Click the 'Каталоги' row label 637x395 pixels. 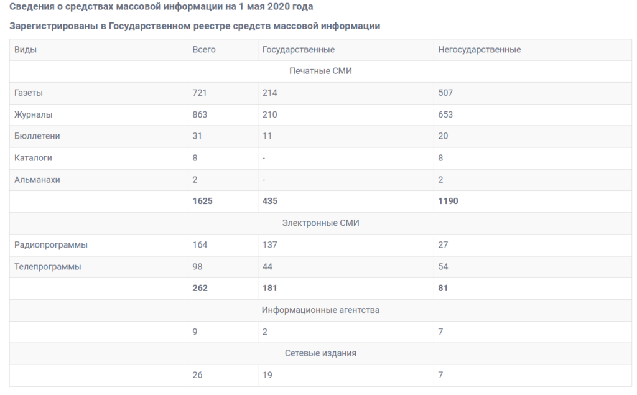[33, 158]
